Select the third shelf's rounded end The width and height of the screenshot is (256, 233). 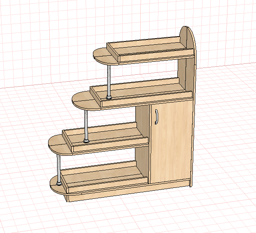click(59, 146)
